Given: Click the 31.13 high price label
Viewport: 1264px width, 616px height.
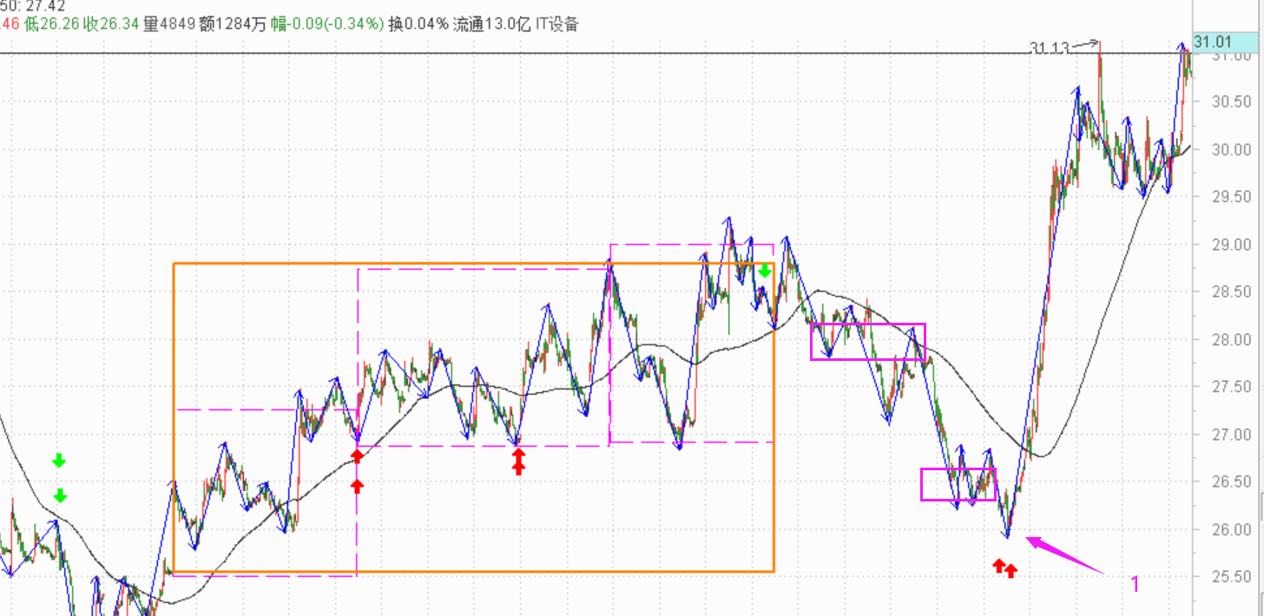Looking at the screenshot, I should pyautogui.click(x=1049, y=48).
